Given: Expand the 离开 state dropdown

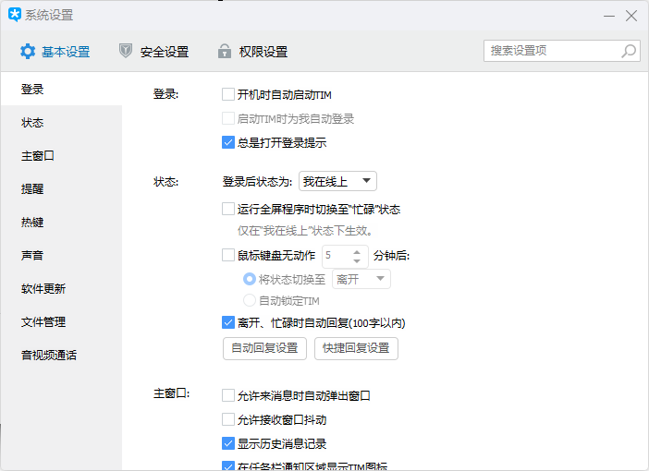Looking at the screenshot, I should 361,279.
